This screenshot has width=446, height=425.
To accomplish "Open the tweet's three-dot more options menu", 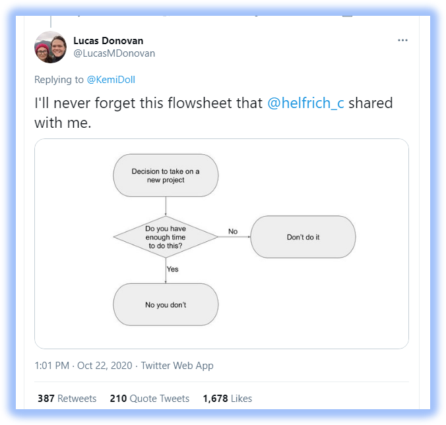I will pyautogui.click(x=402, y=40).
